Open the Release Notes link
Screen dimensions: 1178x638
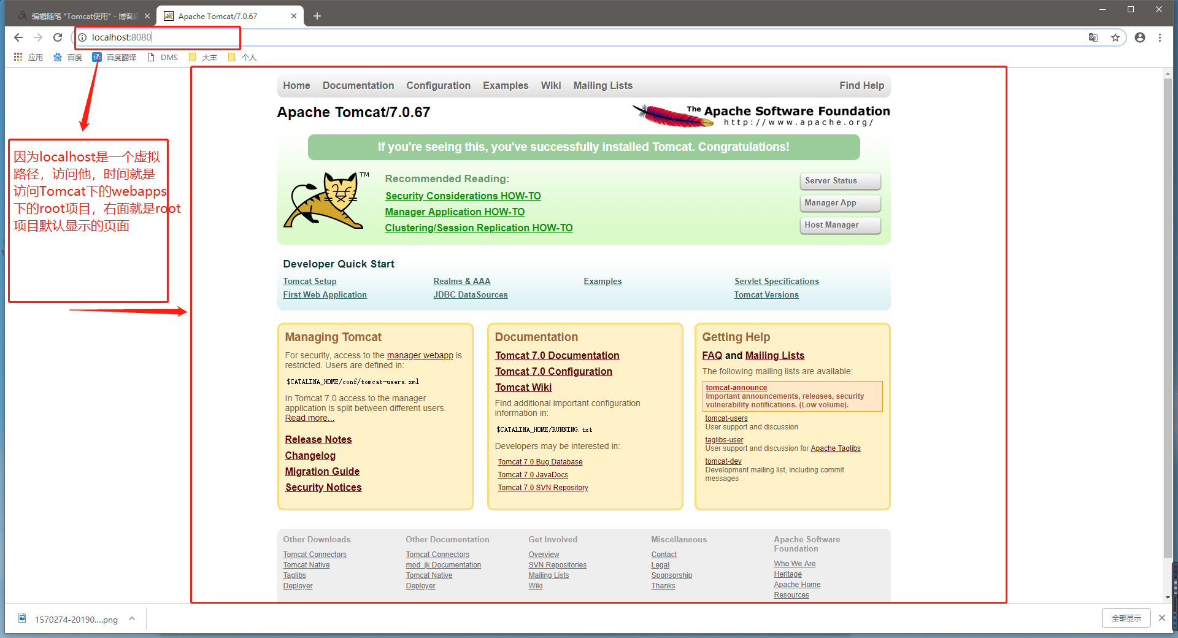(318, 440)
